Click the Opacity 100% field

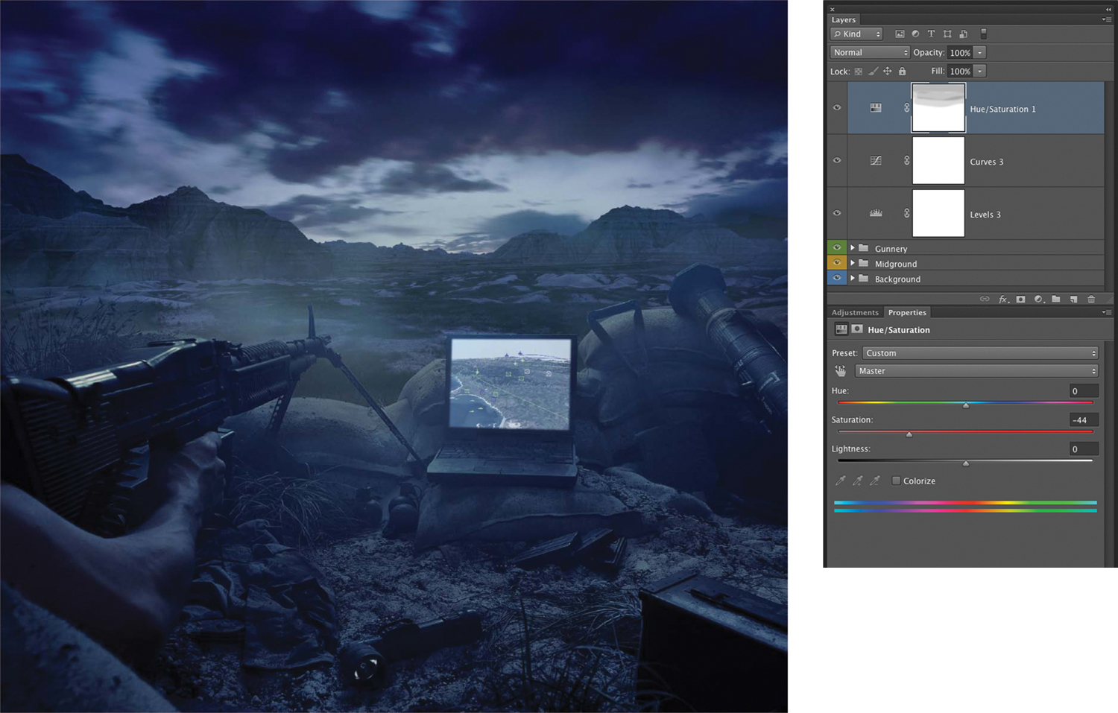[x=960, y=53]
